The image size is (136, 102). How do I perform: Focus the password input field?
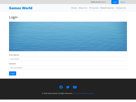point(68,68)
